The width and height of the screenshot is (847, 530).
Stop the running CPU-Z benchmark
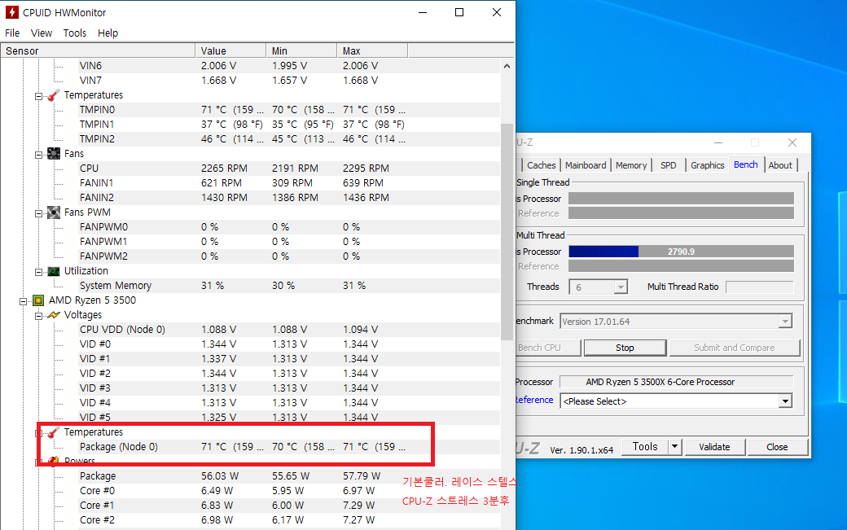coord(625,348)
